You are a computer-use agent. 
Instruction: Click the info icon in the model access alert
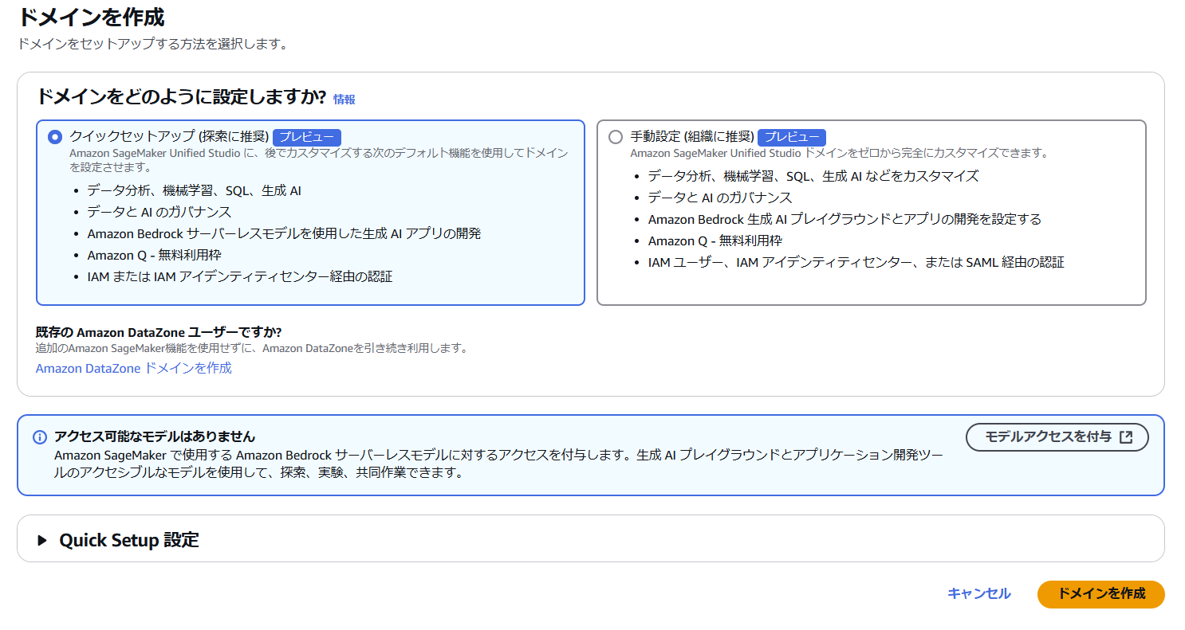click(40, 437)
